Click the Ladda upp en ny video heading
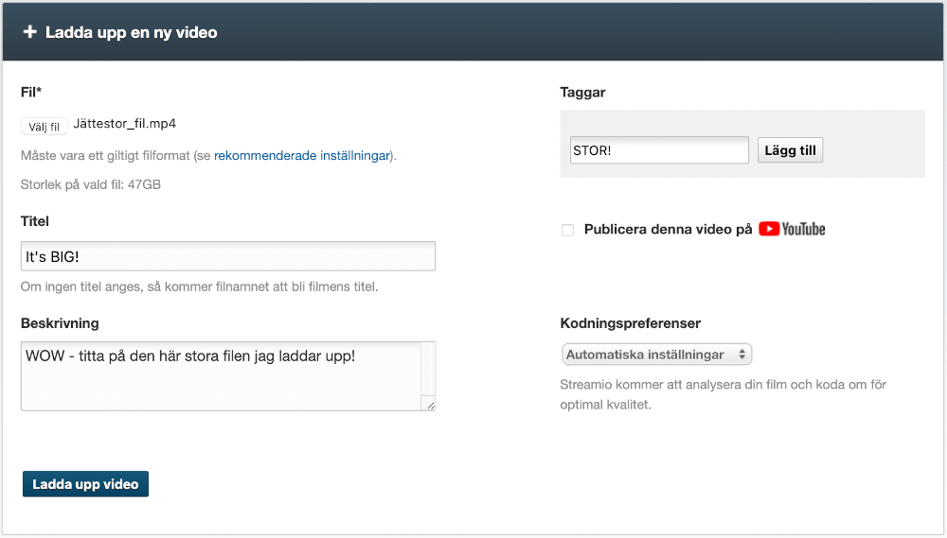This screenshot has width=947, height=538. (131, 32)
